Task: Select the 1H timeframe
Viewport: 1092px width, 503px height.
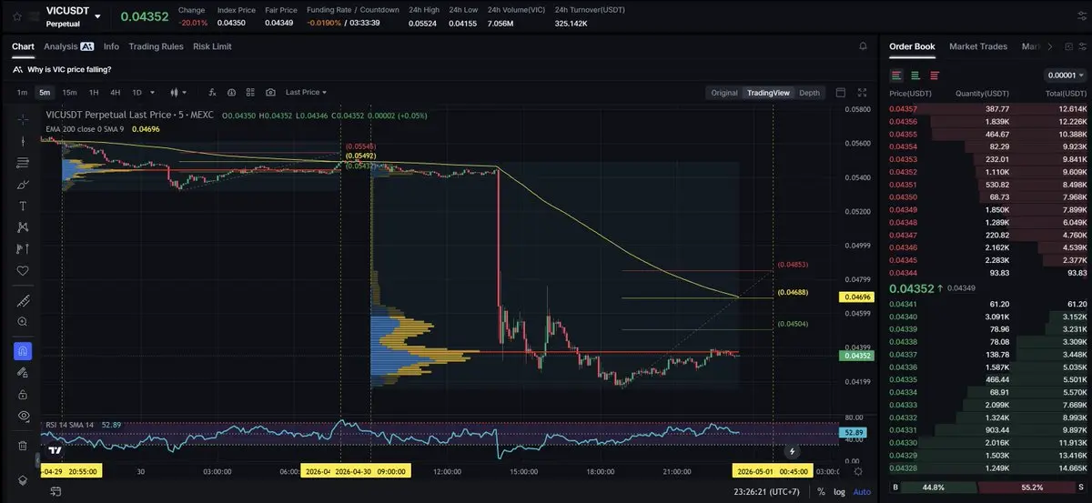Action: pyautogui.click(x=93, y=92)
